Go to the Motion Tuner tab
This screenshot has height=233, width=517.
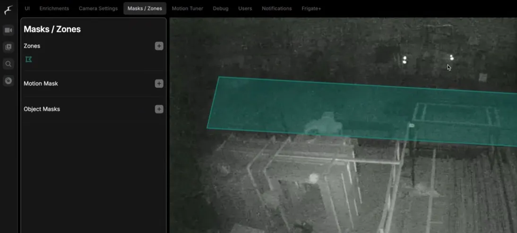(187, 8)
